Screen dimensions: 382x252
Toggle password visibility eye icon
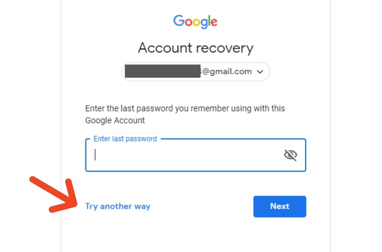coord(290,155)
